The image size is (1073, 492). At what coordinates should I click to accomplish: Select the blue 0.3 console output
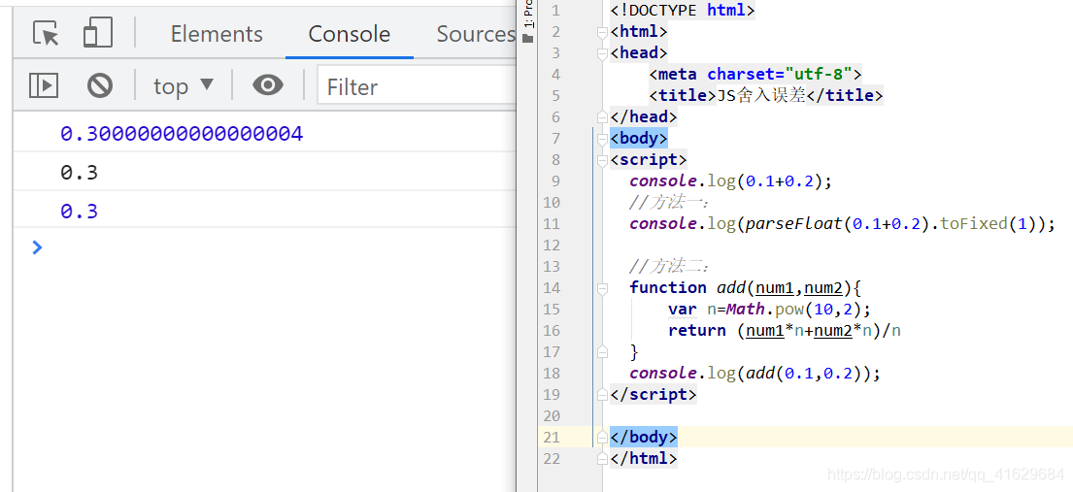pos(79,211)
